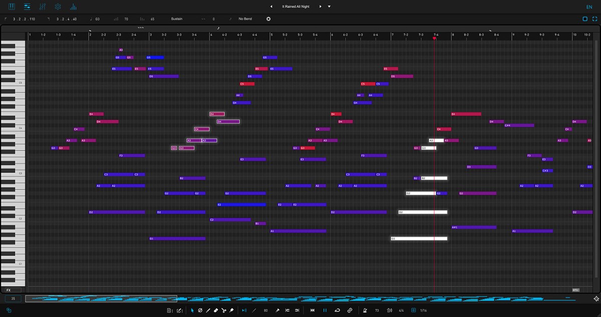Open the settings gear in top toolbar

(x=58, y=6)
